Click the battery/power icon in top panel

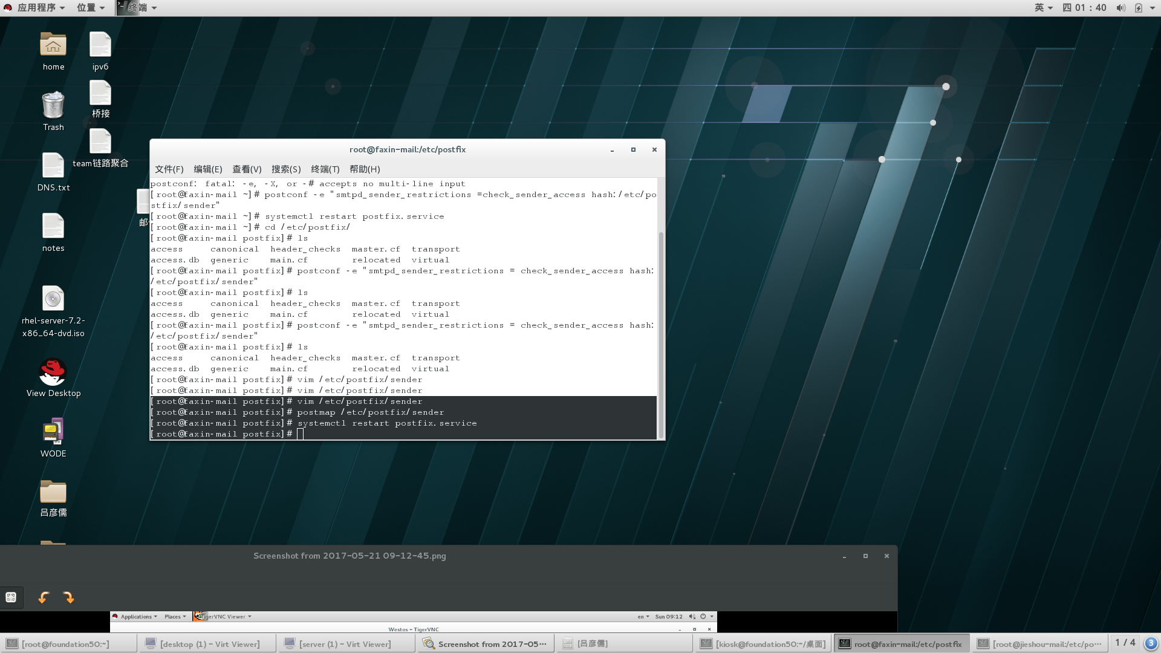point(1139,8)
